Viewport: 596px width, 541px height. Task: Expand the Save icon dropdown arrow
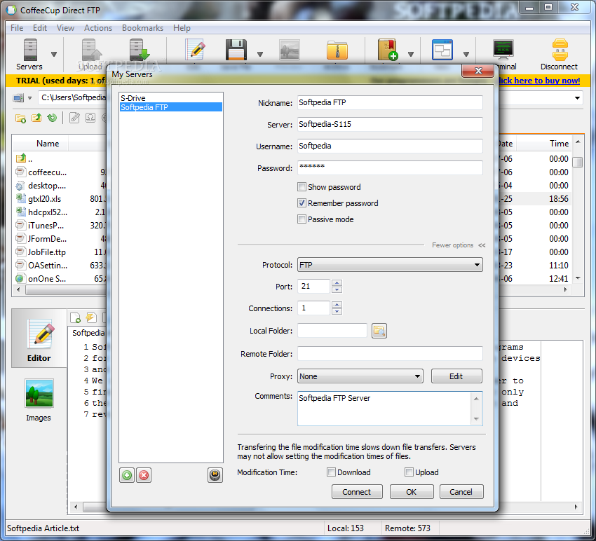click(260, 55)
